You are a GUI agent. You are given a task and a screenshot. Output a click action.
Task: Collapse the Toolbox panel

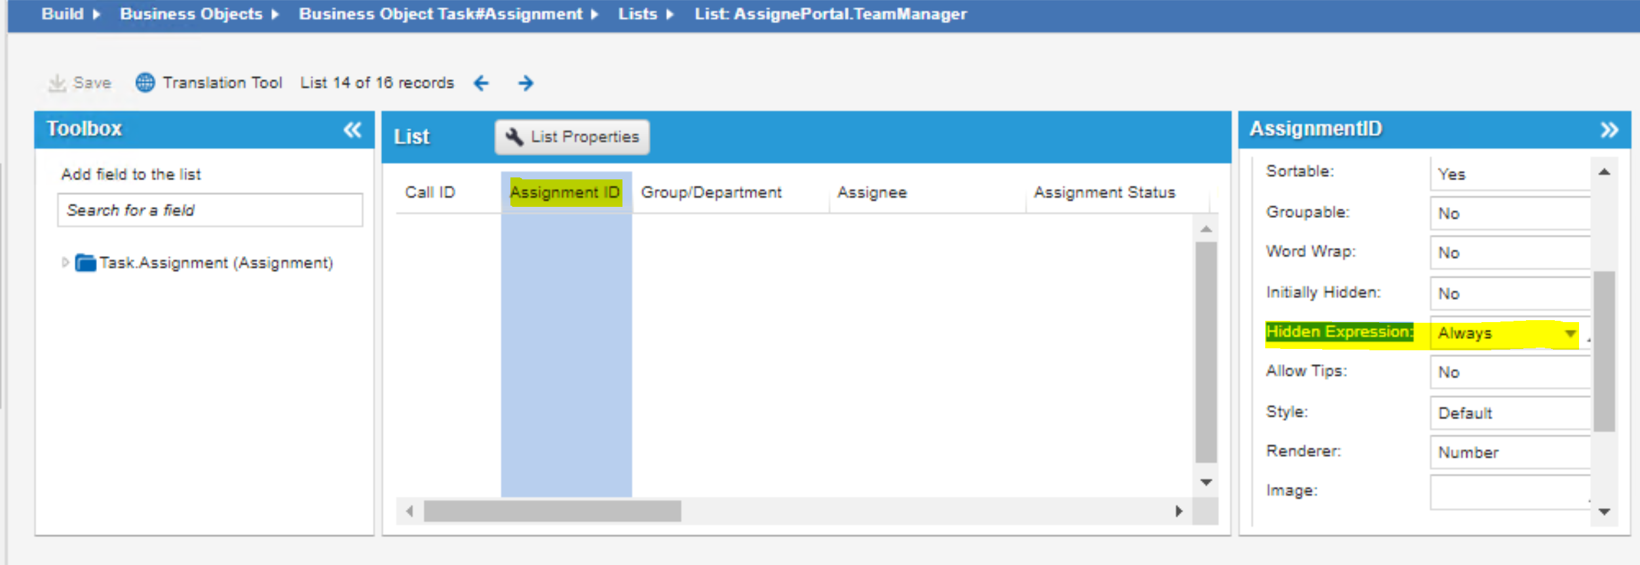tap(353, 130)
